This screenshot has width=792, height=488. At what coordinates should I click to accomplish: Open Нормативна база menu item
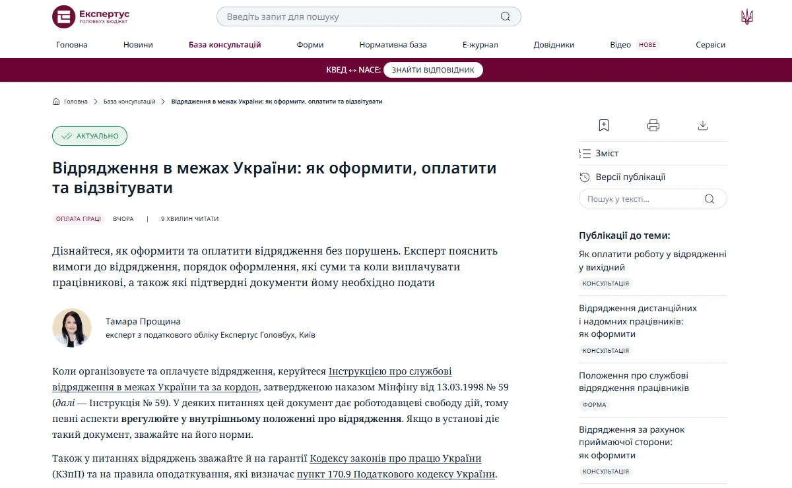[x=393, y=45]
